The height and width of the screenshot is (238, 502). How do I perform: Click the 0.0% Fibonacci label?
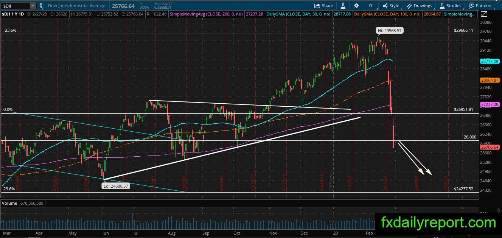[8, 109]
